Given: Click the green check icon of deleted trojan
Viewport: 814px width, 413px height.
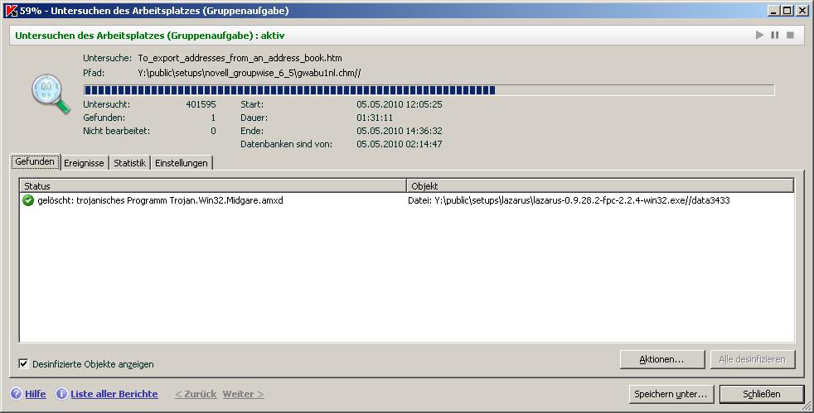Looking at the screenshot, I should (28, 200).
